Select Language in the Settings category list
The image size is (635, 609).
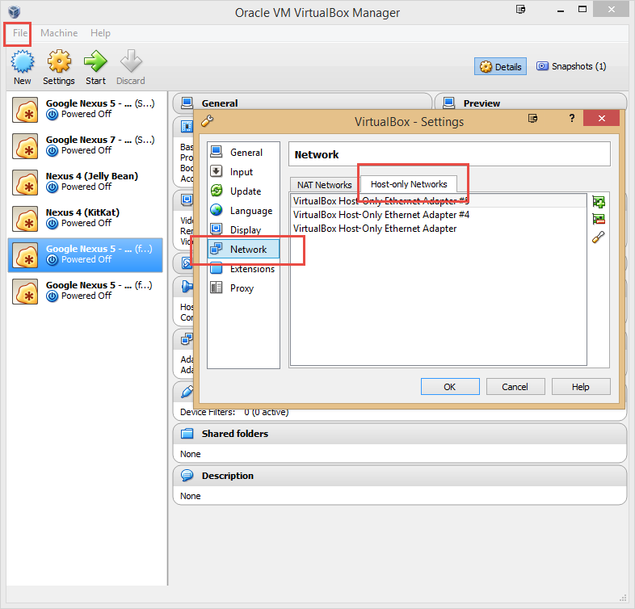click(x=243, y=211)
